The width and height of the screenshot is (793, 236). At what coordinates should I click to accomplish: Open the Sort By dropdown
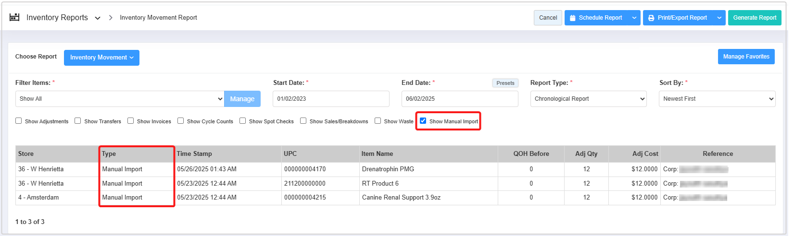(717, 99)
